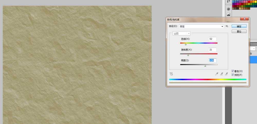The height and width of the screenshot is (124, 257).
Task: Click the 饱和度 saturation slider track
Action: [199, 54]
